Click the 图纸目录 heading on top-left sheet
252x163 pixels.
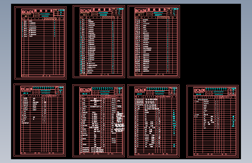[43, 11]
